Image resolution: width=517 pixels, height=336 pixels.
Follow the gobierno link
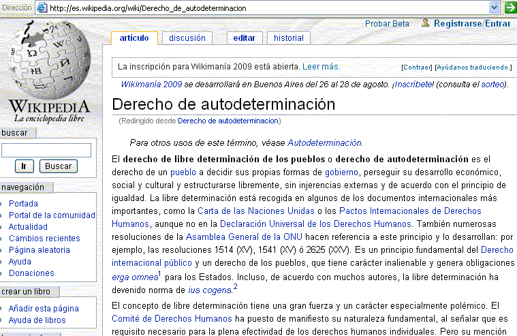coord(341,172)
